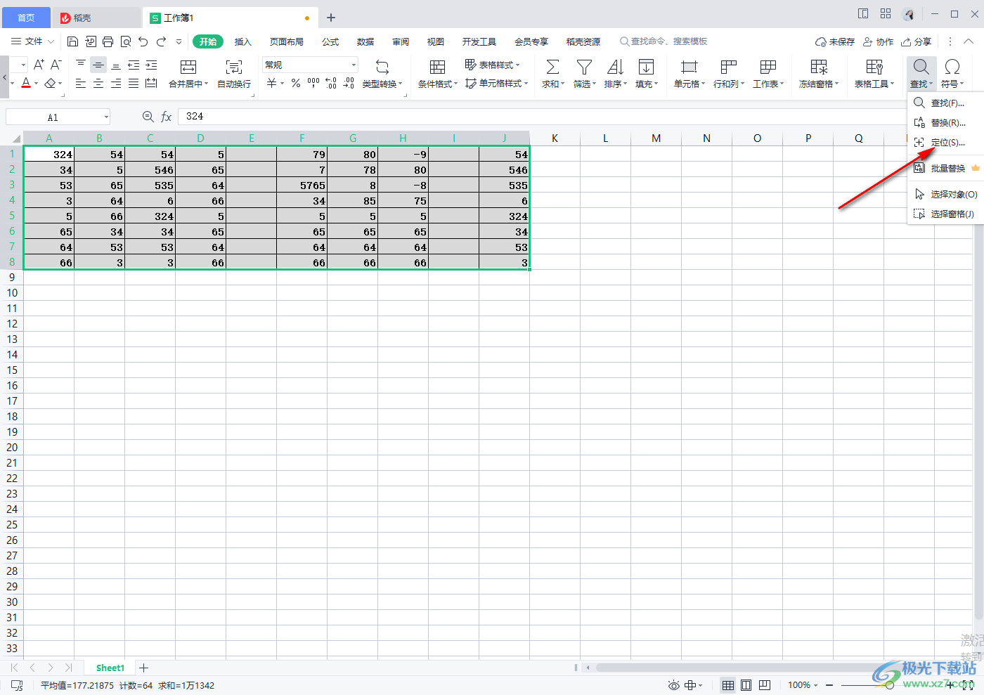Open Type Conversion (类型转换) dropdown
This screenshot has height=695, width=984.
pos(382,74)
